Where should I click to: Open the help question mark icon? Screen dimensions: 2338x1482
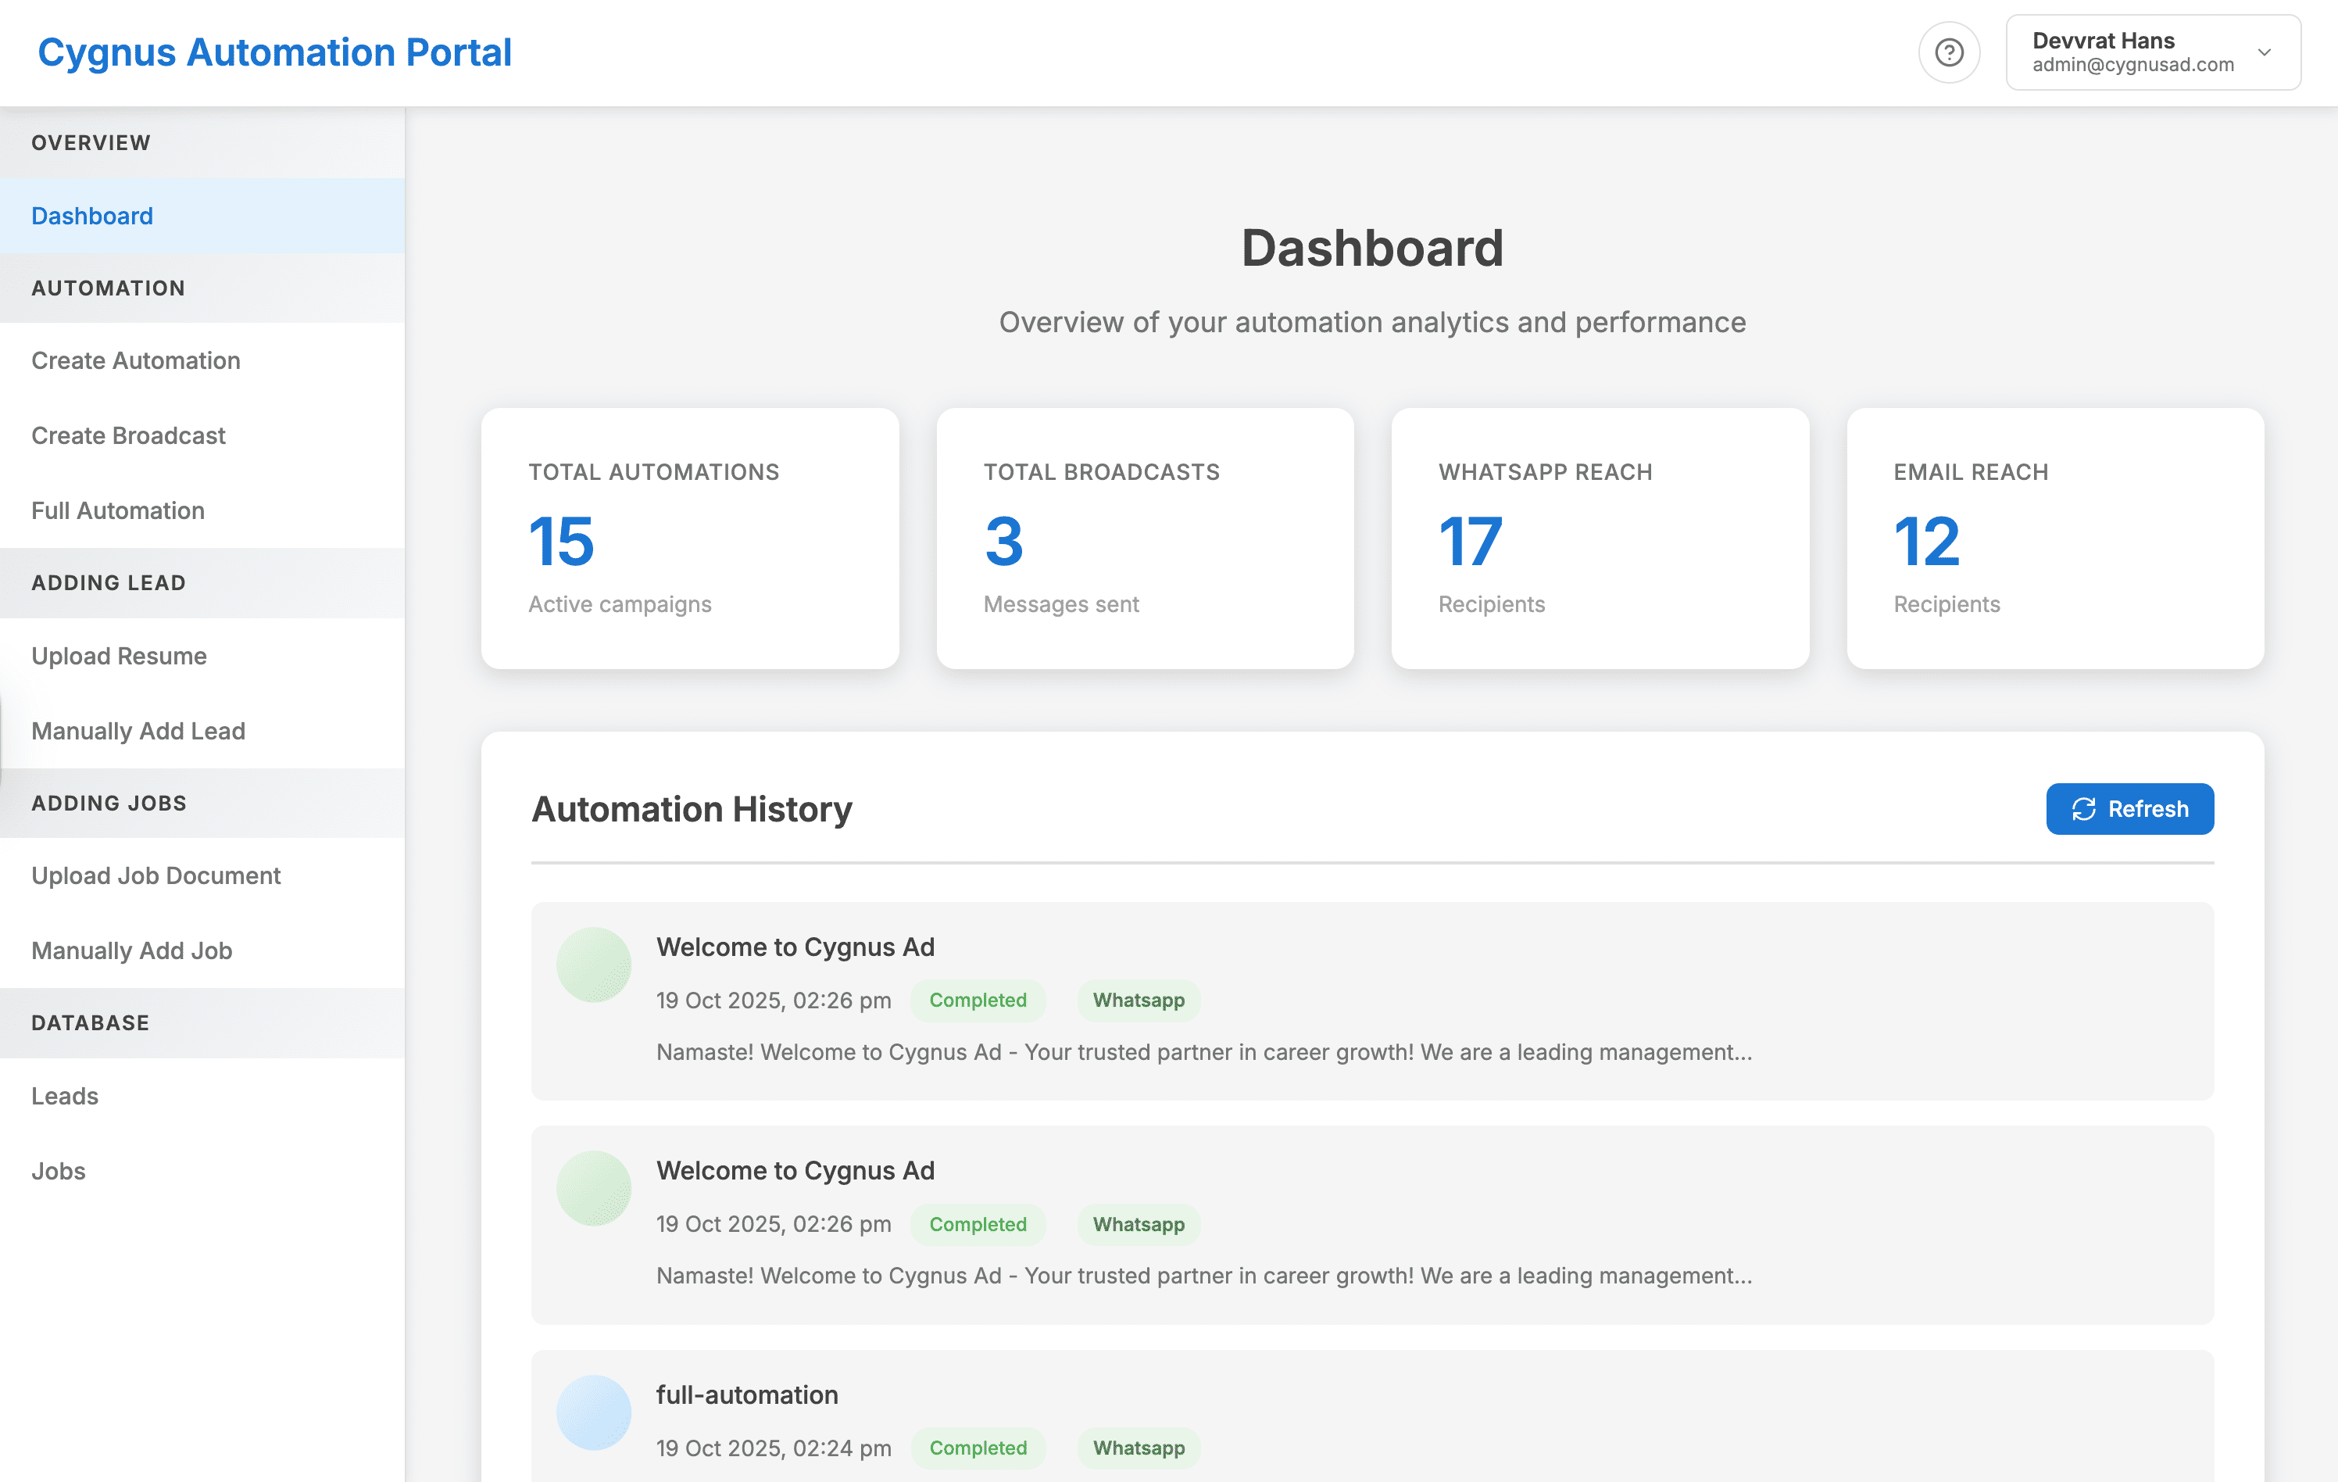pyautogui.click(x=1950, y=52)
